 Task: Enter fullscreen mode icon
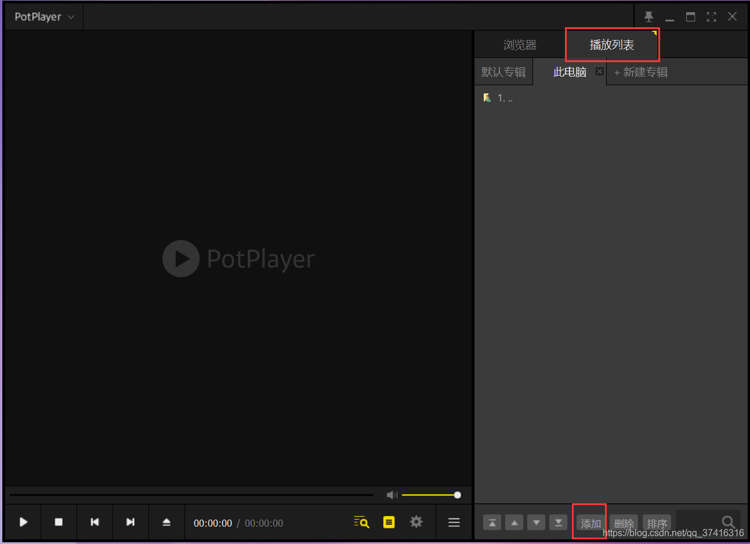pyautogui.click(x=712, y=17)
